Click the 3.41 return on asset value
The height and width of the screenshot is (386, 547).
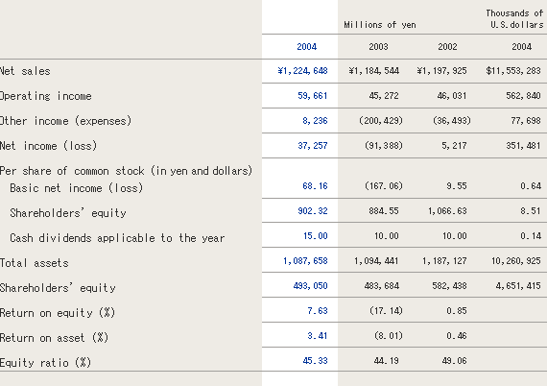click(318, 336)
